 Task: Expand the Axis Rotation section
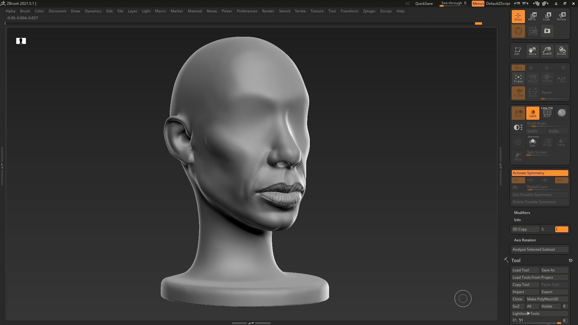pos(525,240)
